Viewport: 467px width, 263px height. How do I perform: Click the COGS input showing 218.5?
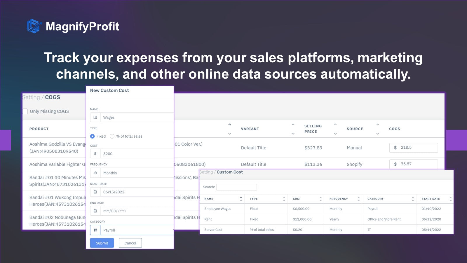tap(414, 148)
